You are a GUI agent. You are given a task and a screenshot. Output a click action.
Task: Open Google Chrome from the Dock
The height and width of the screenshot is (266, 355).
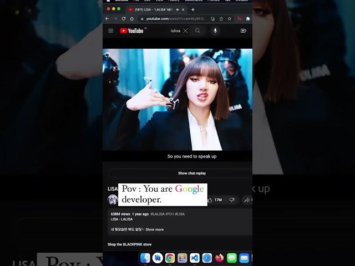(170, 258)
